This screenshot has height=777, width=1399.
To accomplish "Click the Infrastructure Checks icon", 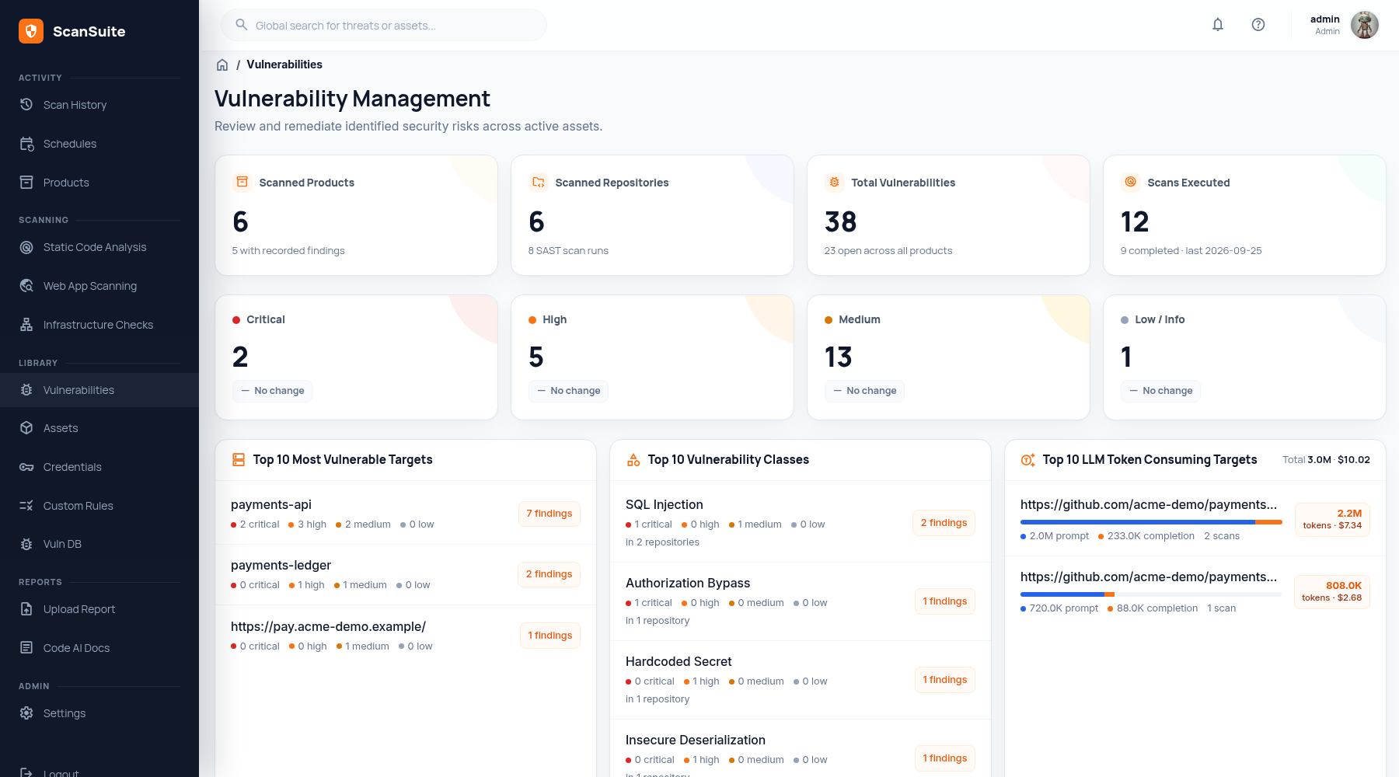I will pyautogui.click(x=26, y=325).
